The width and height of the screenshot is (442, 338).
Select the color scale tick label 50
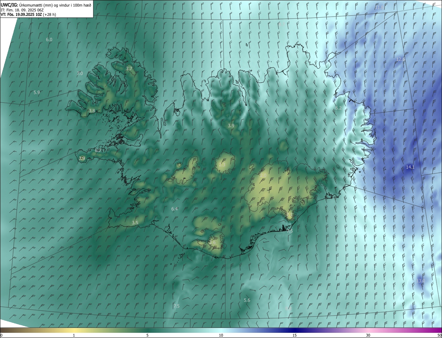[x=439, y=336]
